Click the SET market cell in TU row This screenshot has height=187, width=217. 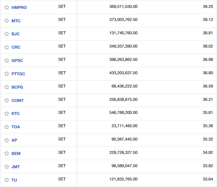click(x=62, y=179)
